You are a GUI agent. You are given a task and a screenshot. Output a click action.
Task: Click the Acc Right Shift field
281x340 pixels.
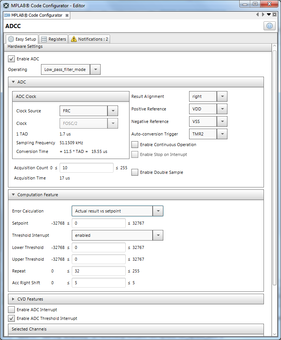coord(99,283)
